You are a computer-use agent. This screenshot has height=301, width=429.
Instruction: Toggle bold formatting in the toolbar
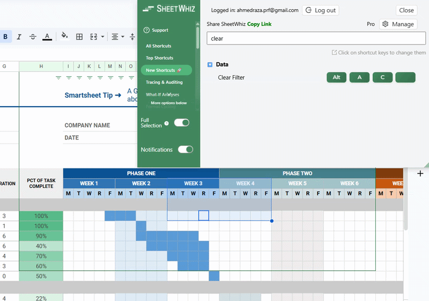5,36
